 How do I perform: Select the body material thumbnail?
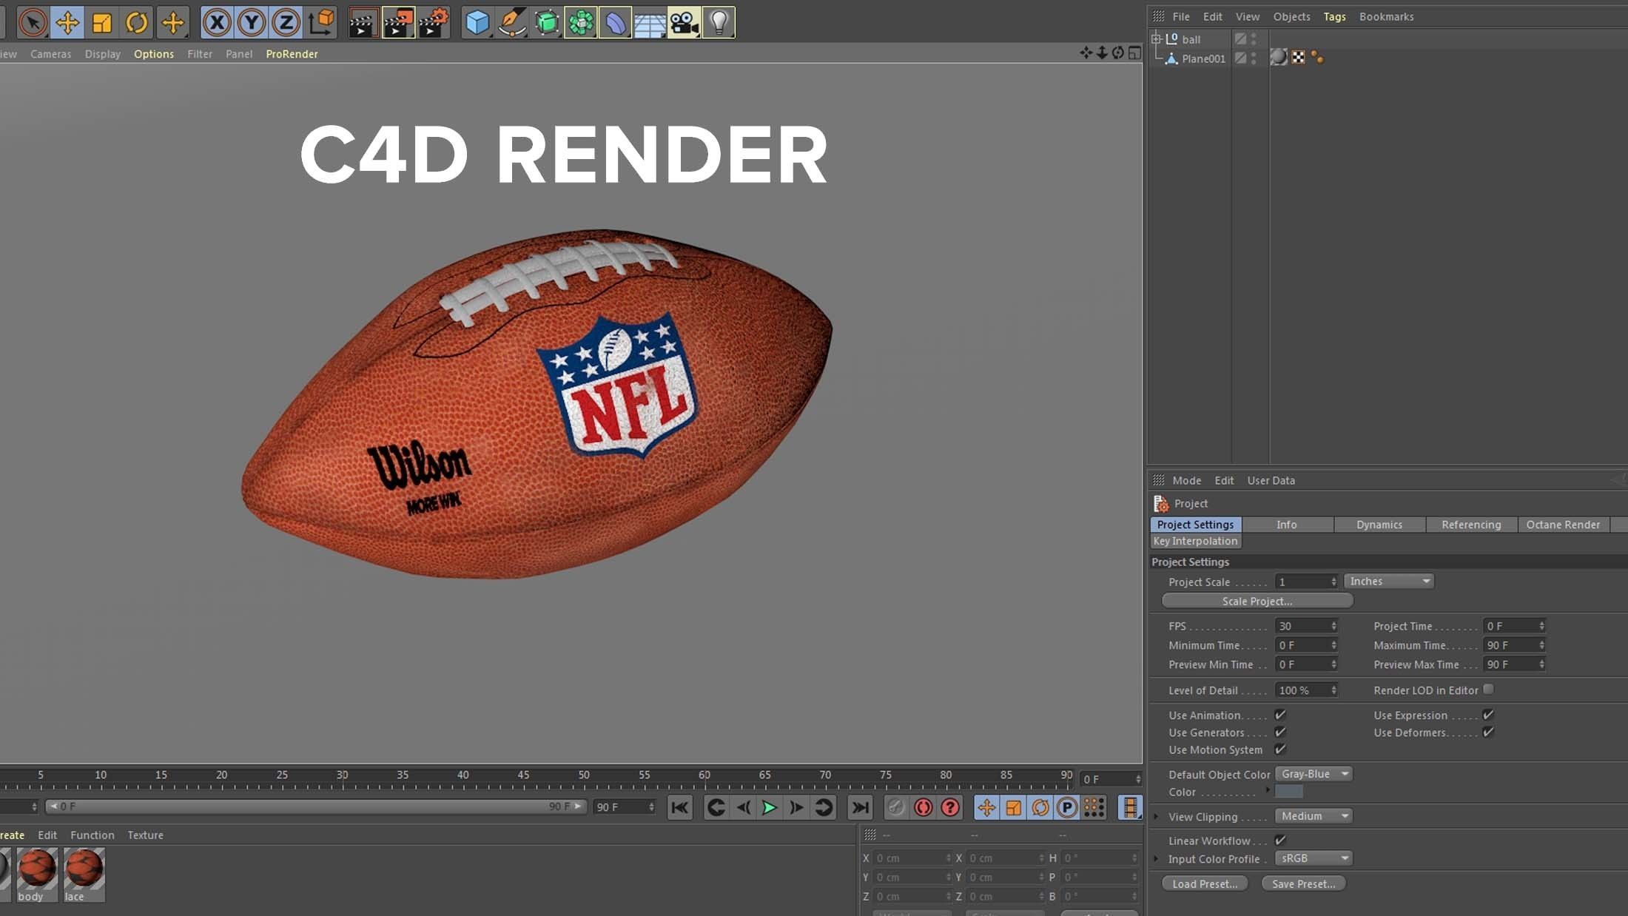coord(36,875)
